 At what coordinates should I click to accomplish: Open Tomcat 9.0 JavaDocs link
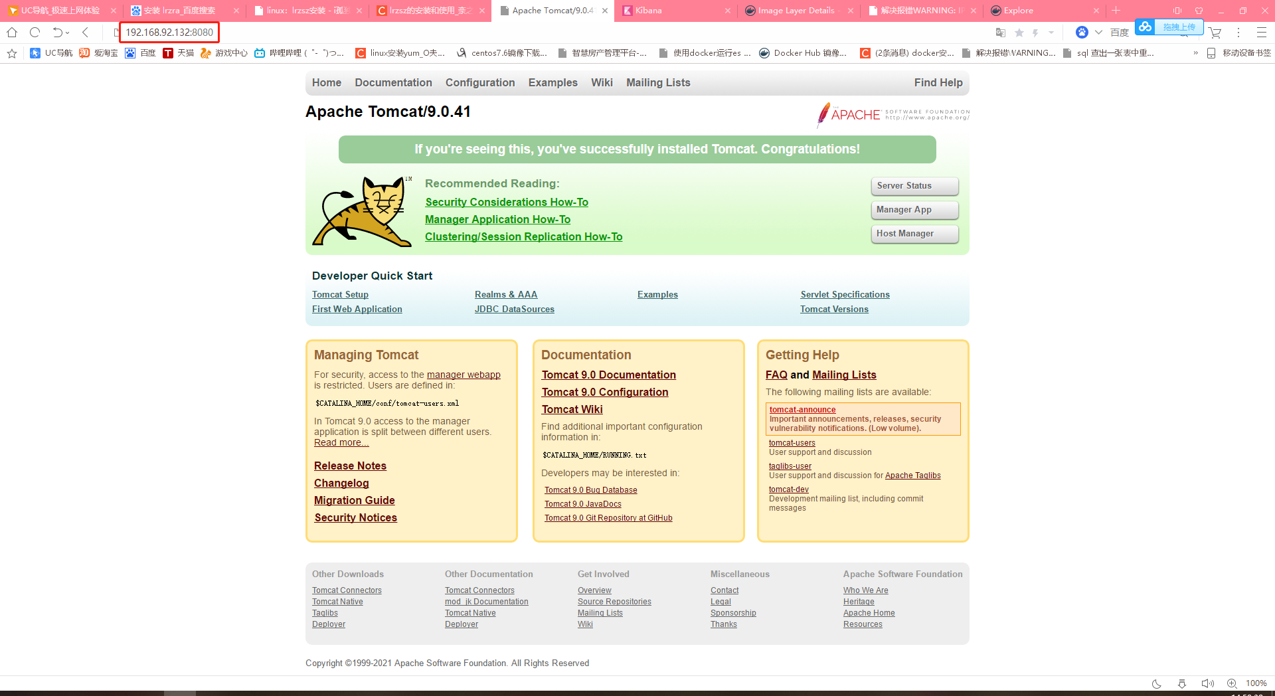pyautogui.click(x=583, y=504)
